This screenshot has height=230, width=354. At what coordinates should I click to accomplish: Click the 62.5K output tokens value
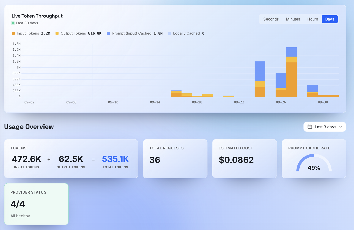tap(71, 159)
